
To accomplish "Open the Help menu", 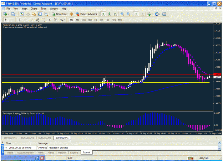I will point(64,9).
